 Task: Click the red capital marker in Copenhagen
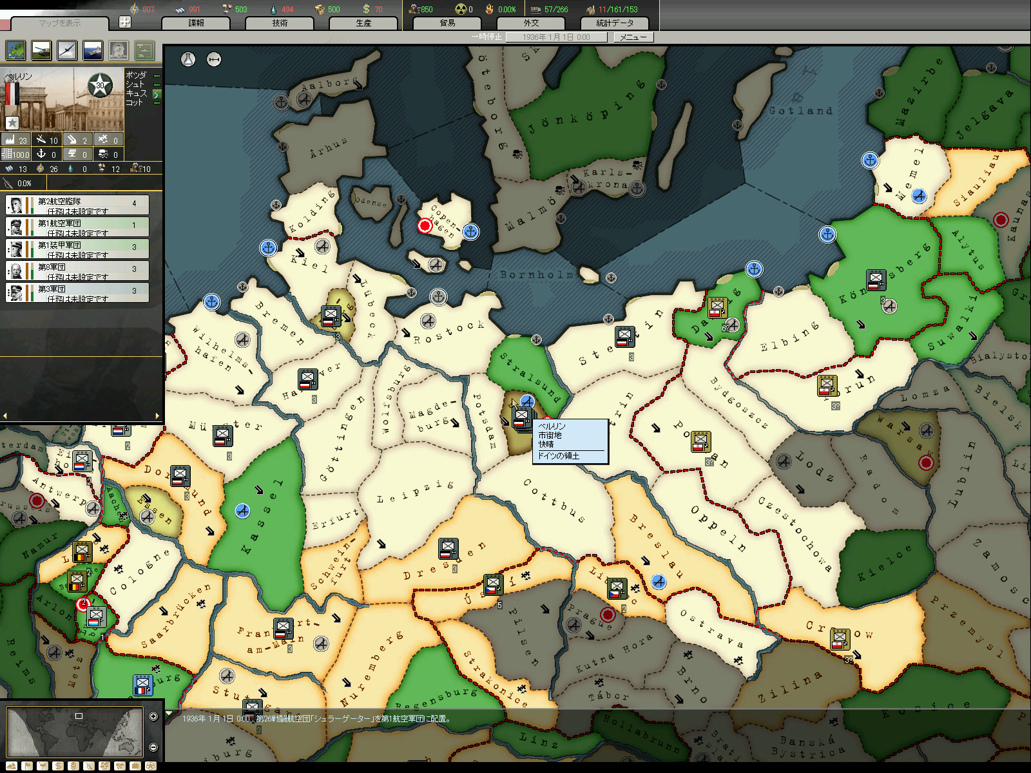click(x=425, y=225)
